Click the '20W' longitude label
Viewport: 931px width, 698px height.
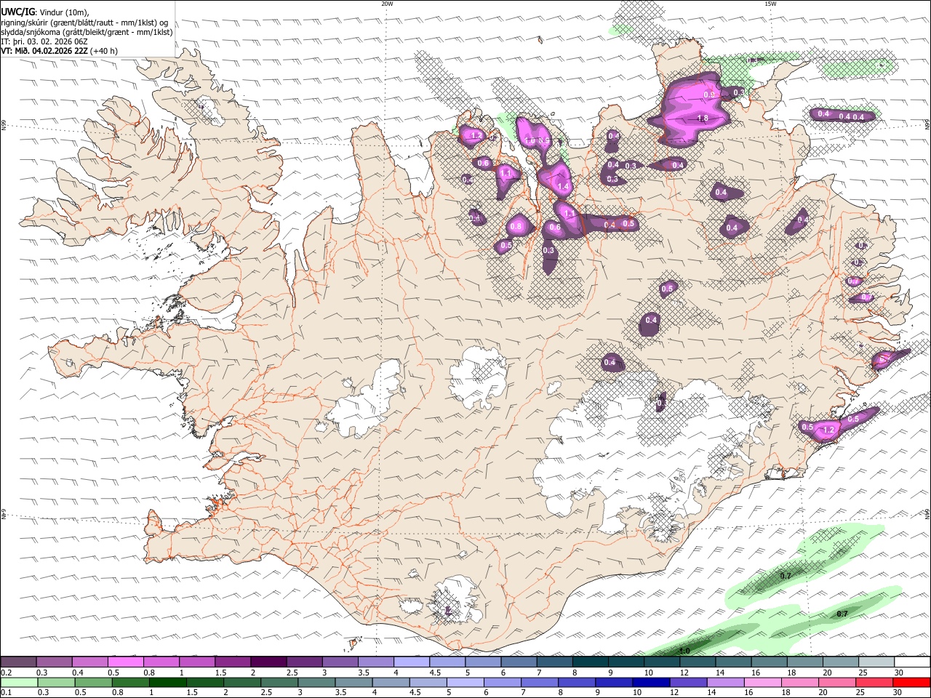click(x=388, y=4)
